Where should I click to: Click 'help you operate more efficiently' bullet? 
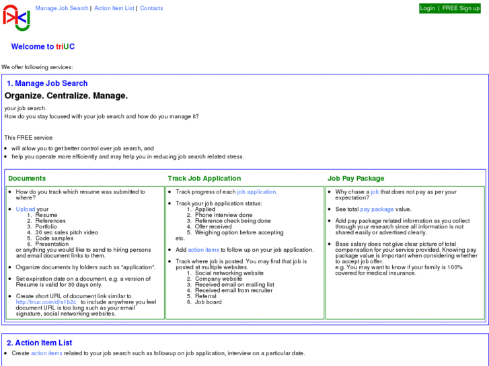[x=128, y=156]
